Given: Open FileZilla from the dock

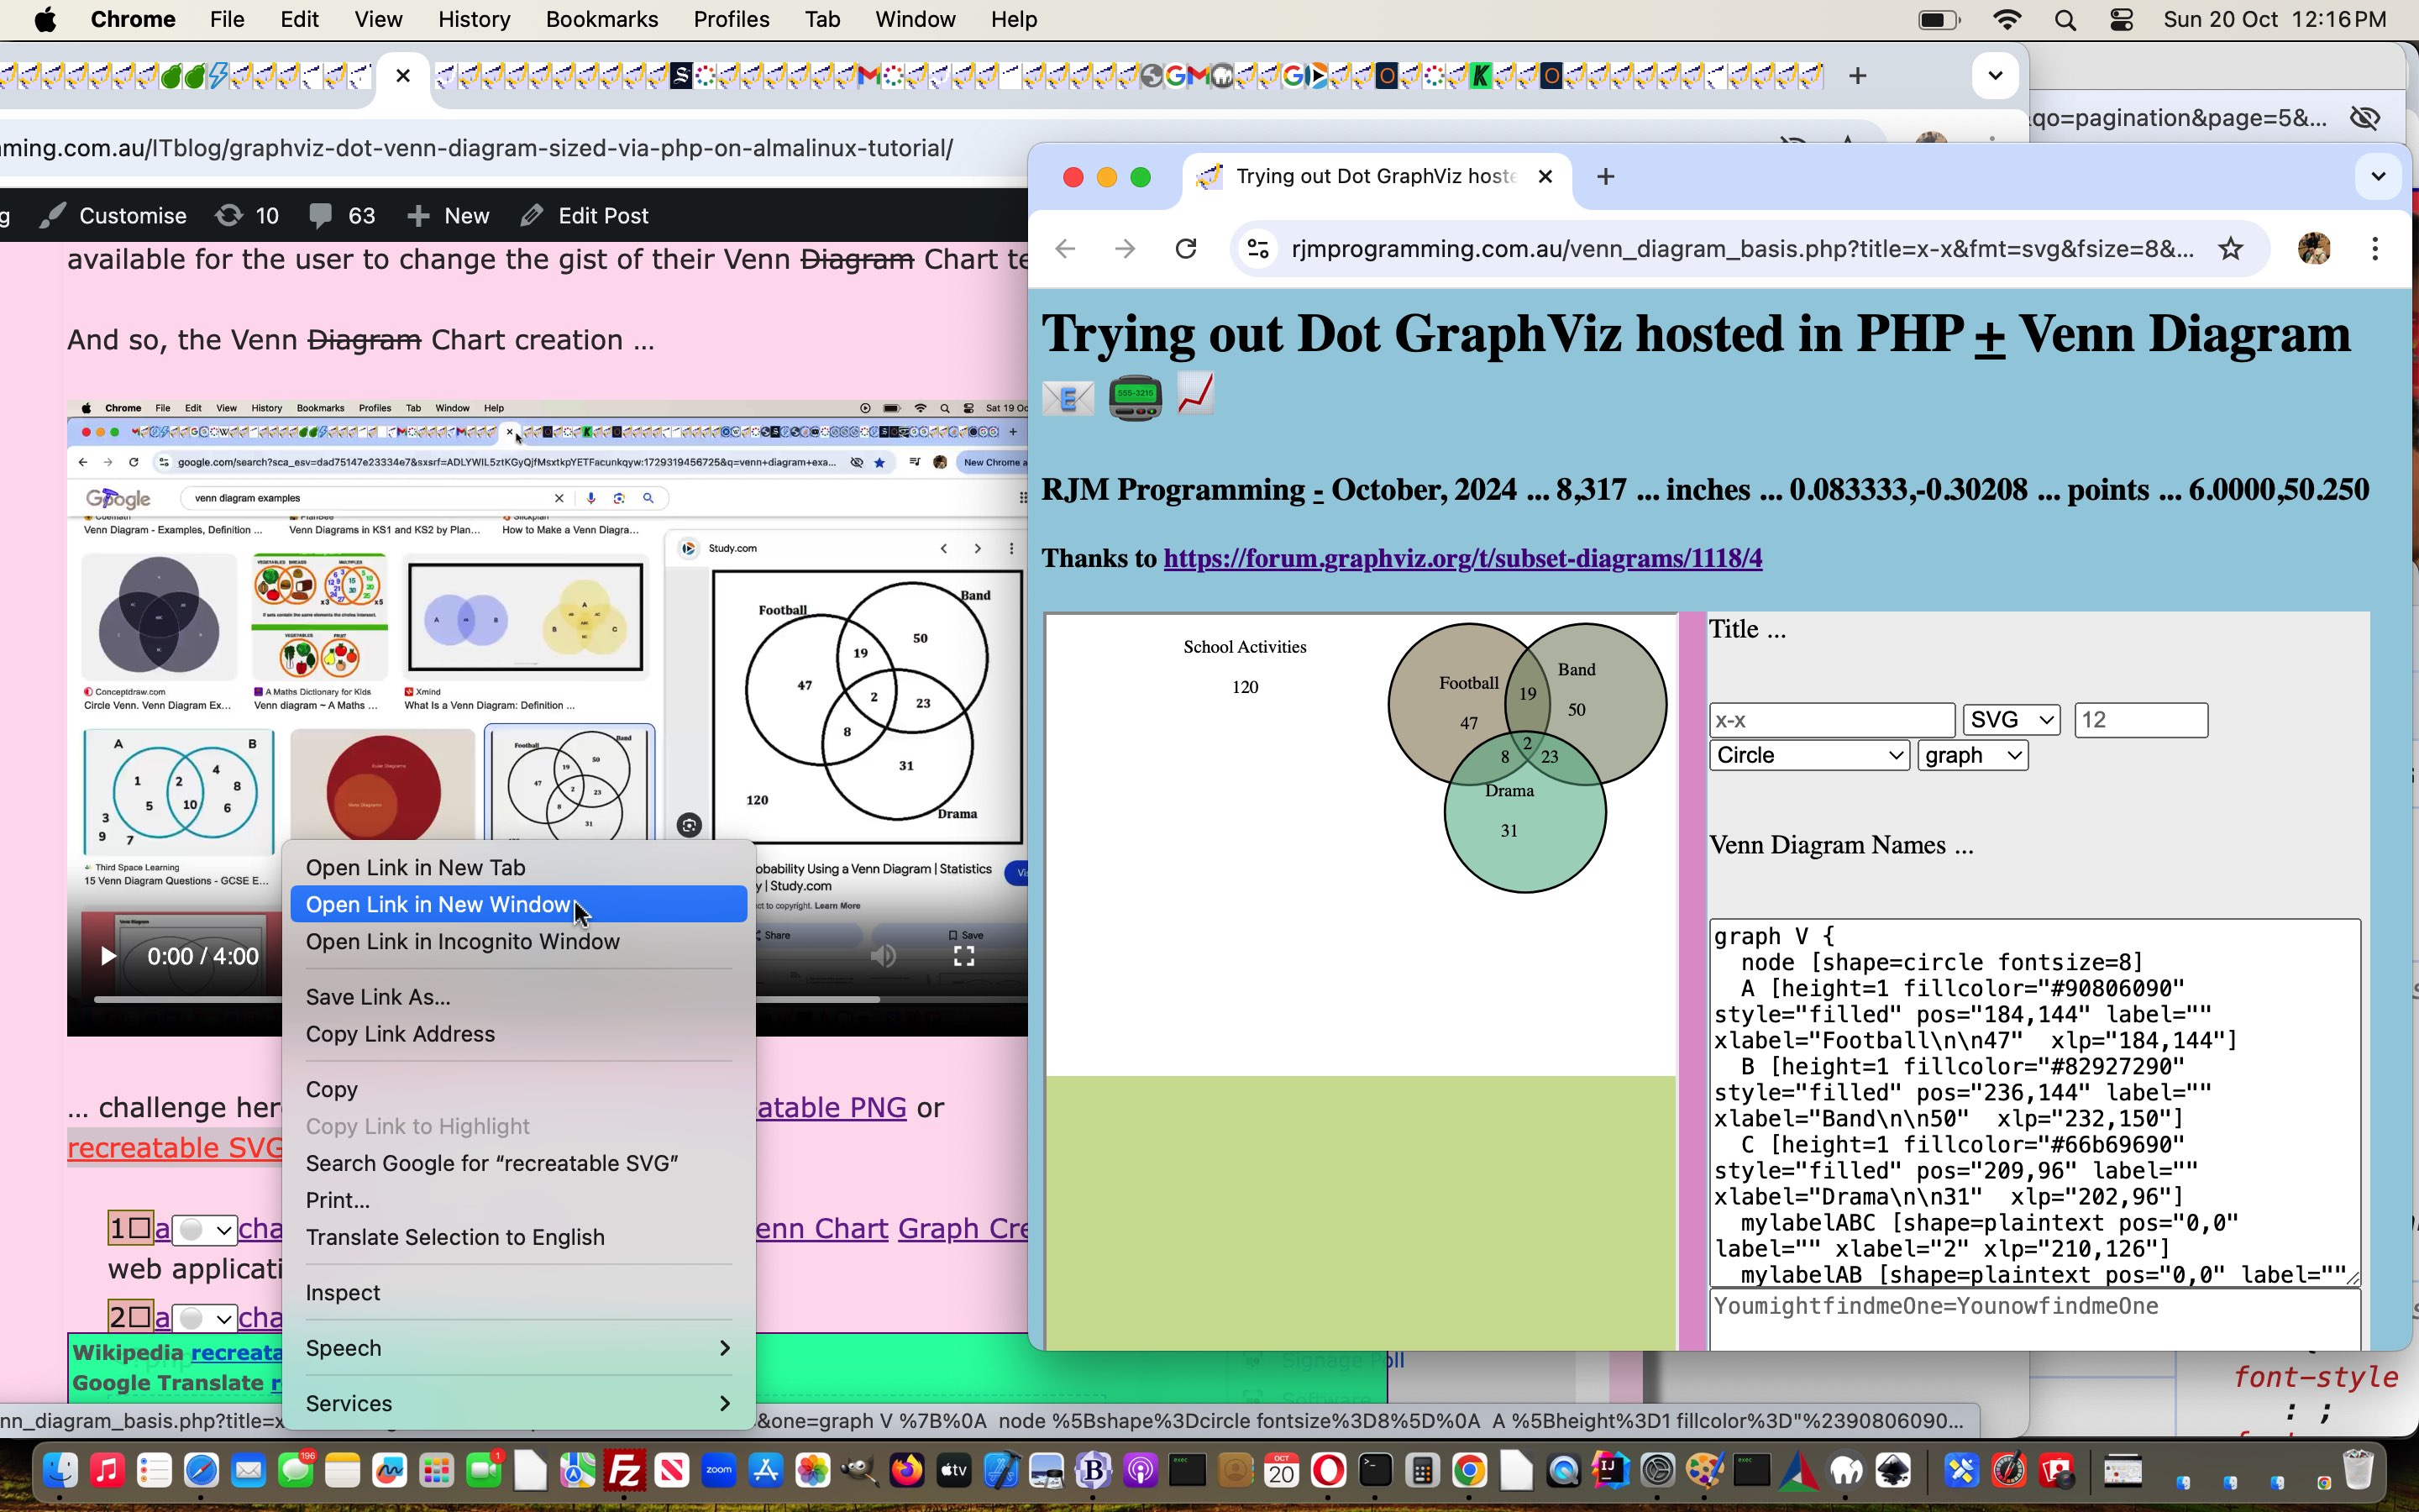Looking at the screenshot, I should [625, 1471].
